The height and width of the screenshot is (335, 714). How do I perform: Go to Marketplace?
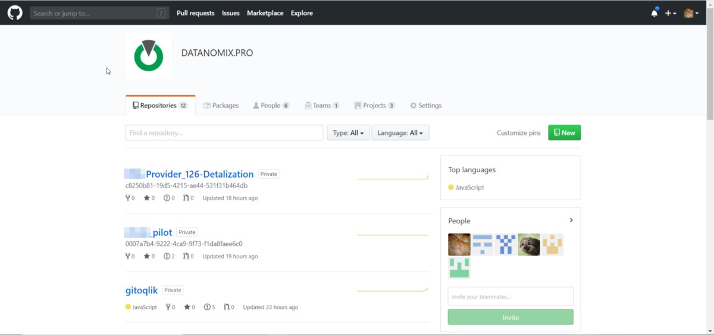[x=265, y=13]
